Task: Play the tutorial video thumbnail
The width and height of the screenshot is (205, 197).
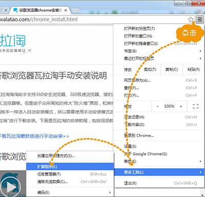Action: 10,187
